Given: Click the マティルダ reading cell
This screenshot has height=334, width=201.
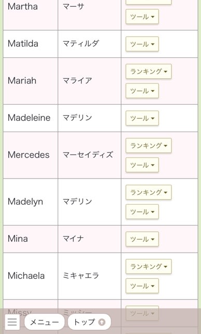Looking at the screenshot, I should pyautogui.click(x=89, y=44).
